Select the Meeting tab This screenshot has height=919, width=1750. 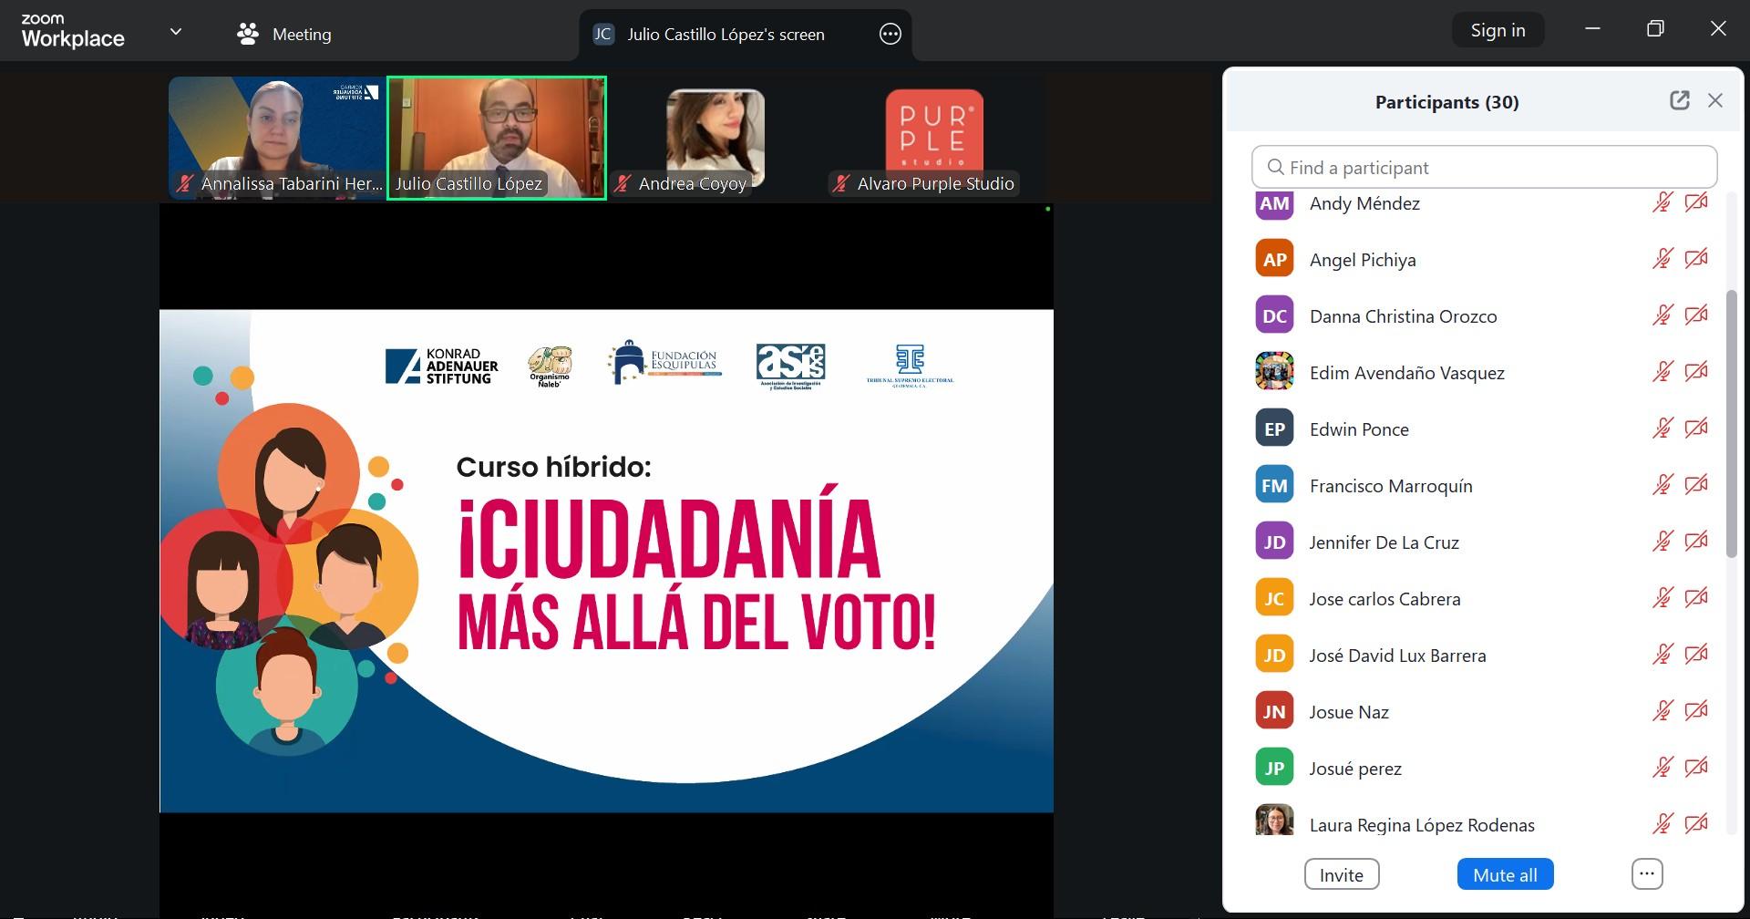point(283,35)
